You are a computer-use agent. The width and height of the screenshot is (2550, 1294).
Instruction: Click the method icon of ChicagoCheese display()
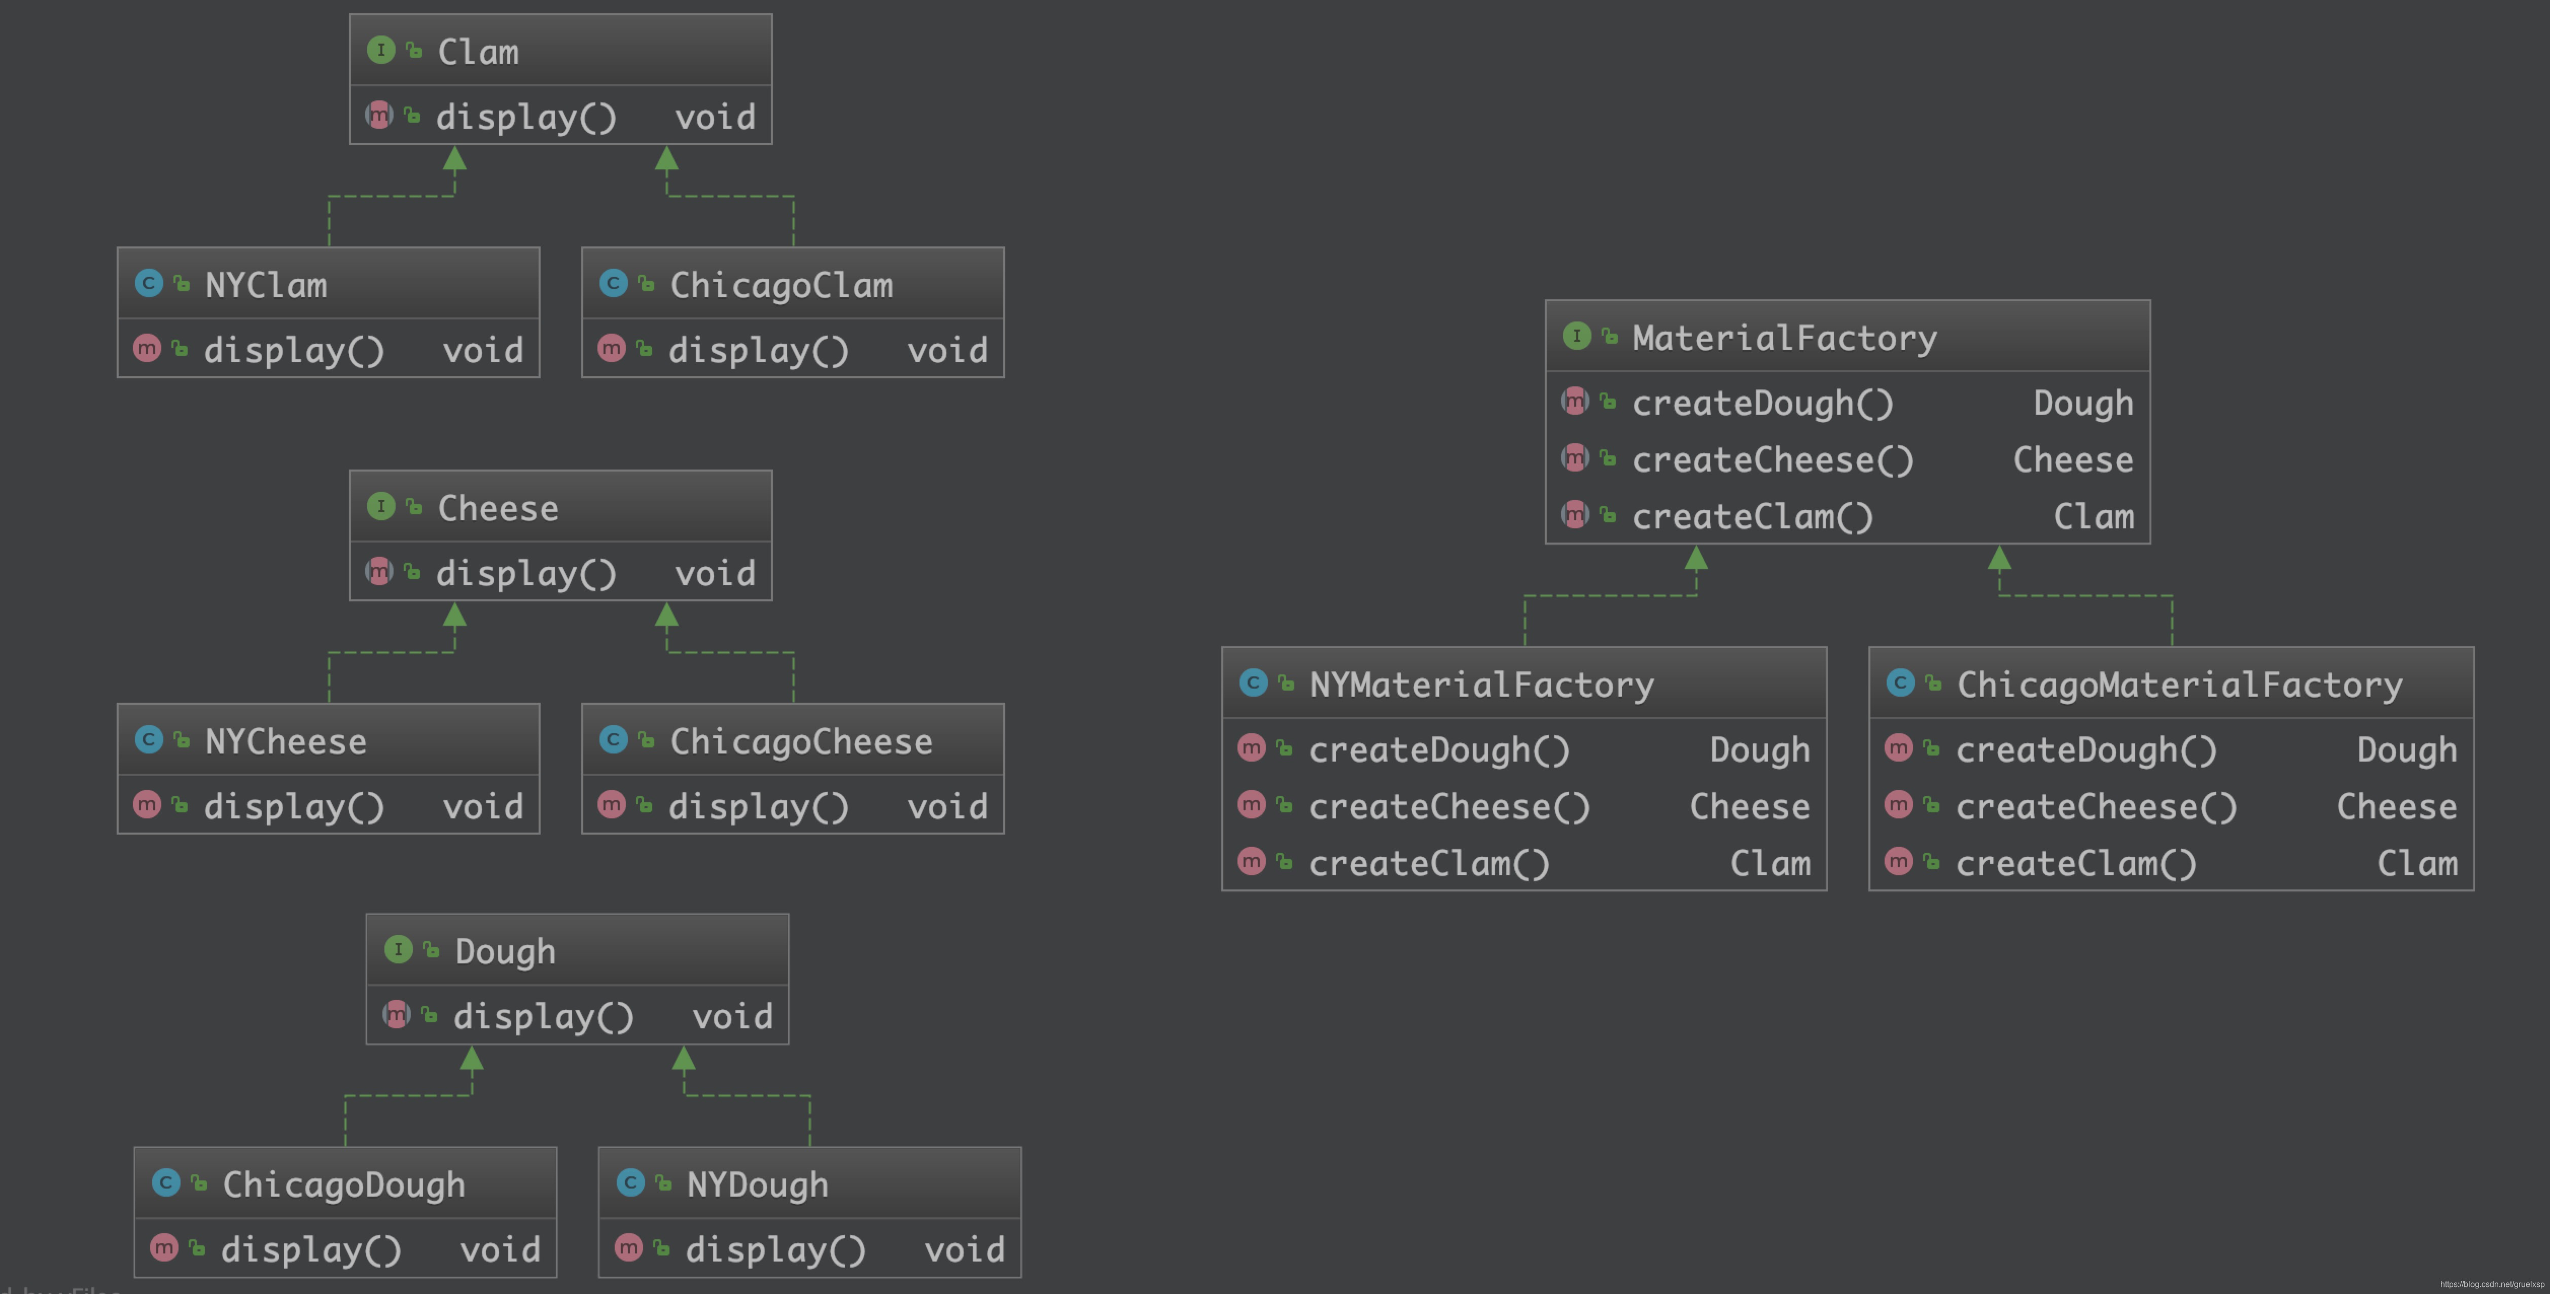point(612,805)
